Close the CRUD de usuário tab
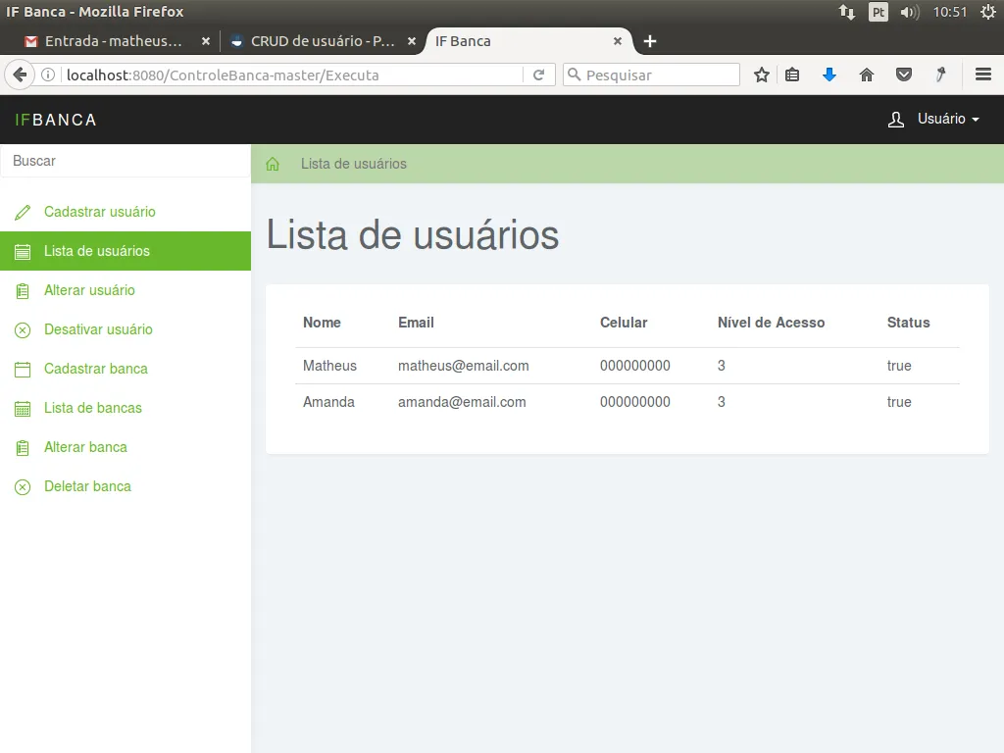Screen dimensions: 1004x753 [x=412, y=41]
